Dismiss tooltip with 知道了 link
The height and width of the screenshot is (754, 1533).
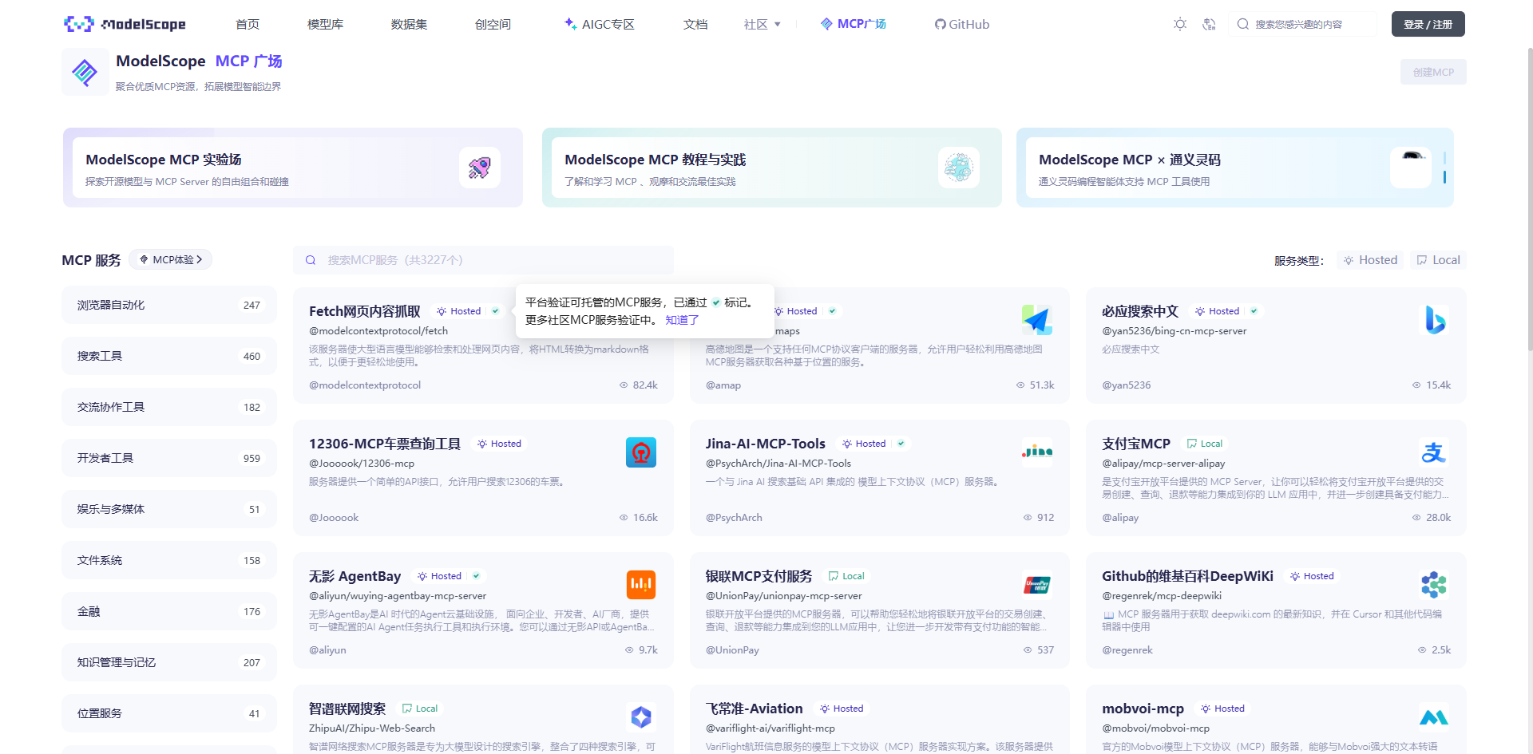point(682,320)
